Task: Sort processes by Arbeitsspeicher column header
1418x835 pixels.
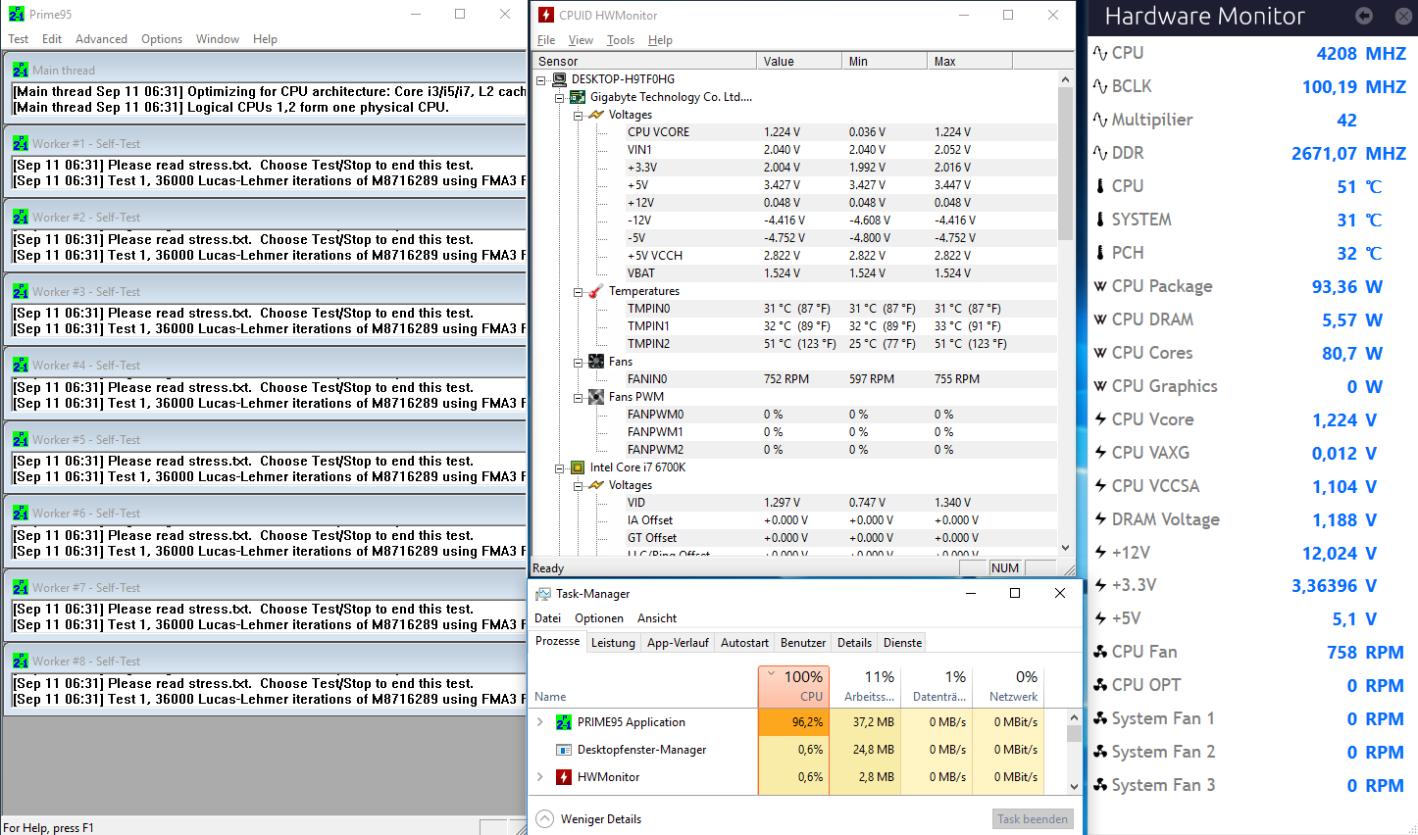Action: click(865, 686)
